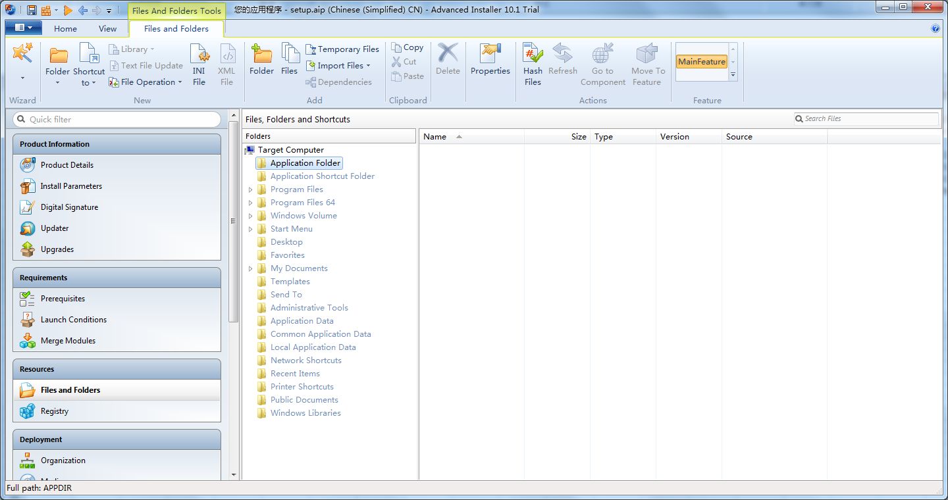Expand the Program Files tree node

click(250, 189)
